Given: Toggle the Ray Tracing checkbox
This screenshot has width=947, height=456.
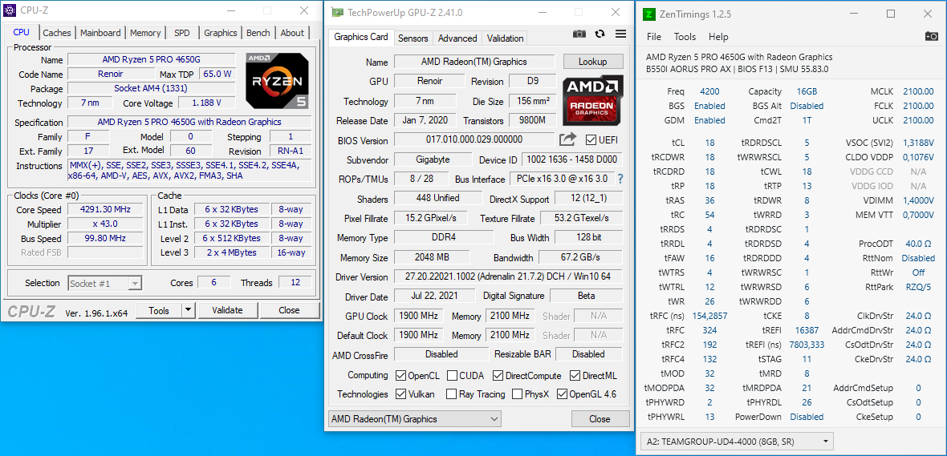Looking at the screenshot, I should [450, 394].
